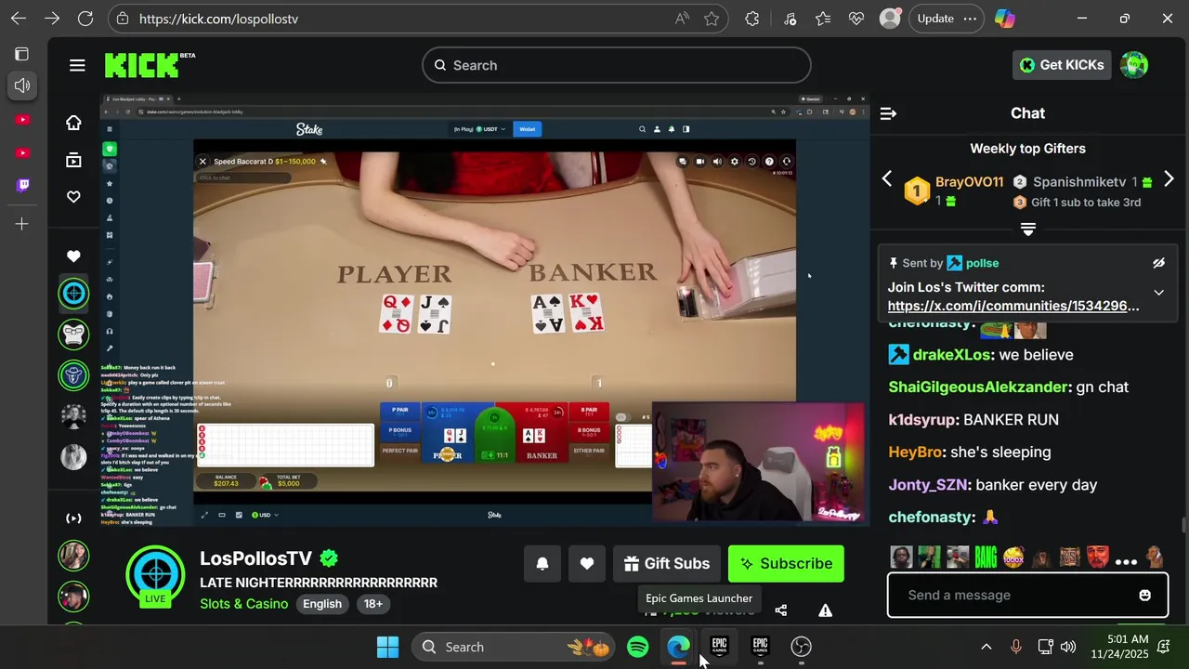Image resolution: width=1189 pixels, height=669 pixels.
Task: Open the live recommended channels icon
Action: tap(73, 518)
